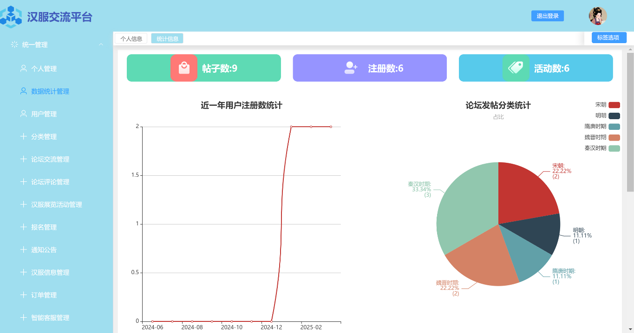Click the last data point on line chart
The width and height of the screenshot is (634, 333).
click(331, 127)
